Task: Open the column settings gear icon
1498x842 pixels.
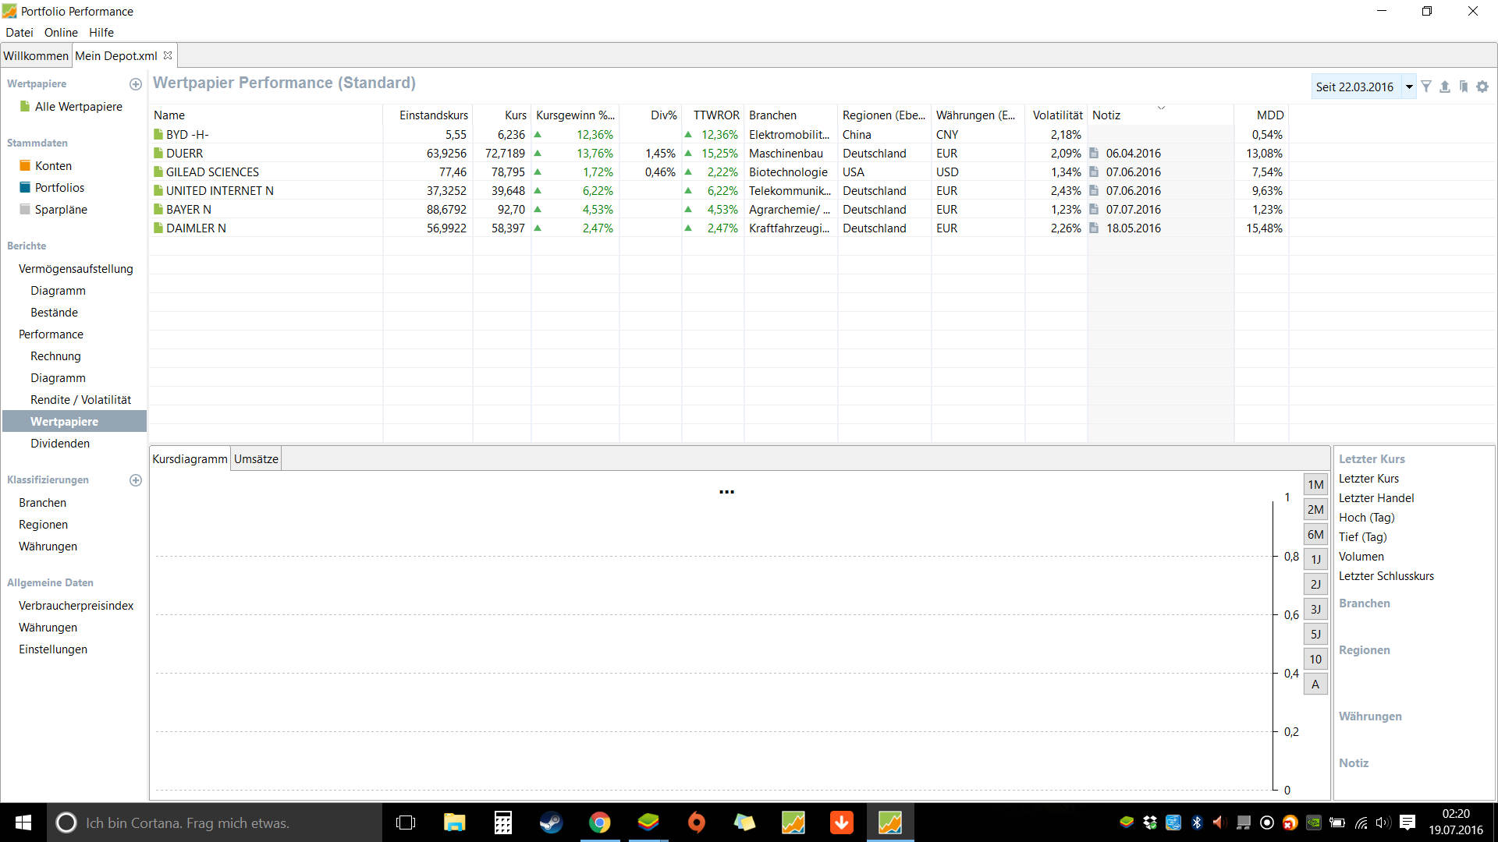Action: [1482, 87]
